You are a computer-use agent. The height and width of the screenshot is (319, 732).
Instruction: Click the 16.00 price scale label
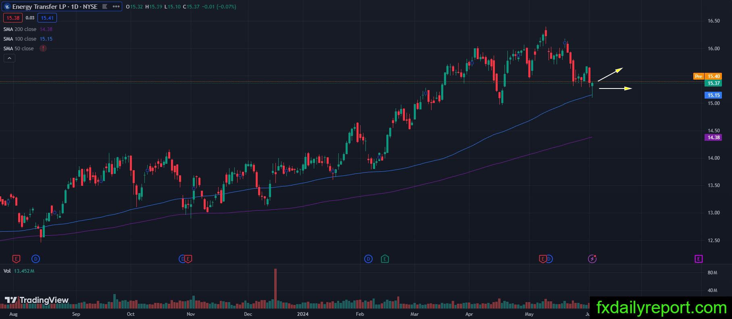(714, 49)
